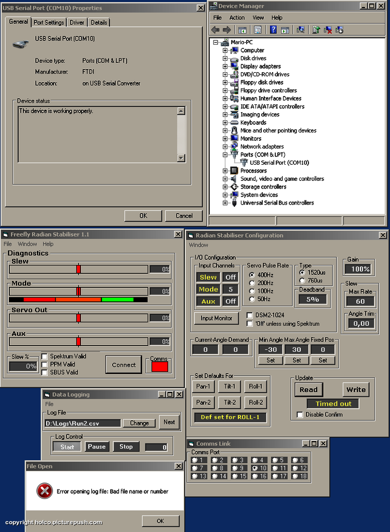Image resolution: width=390 pixels, height=532 pixels.
Task: Click the Forward arrow in Device Manager toolbar
Action: pos(226,30)
